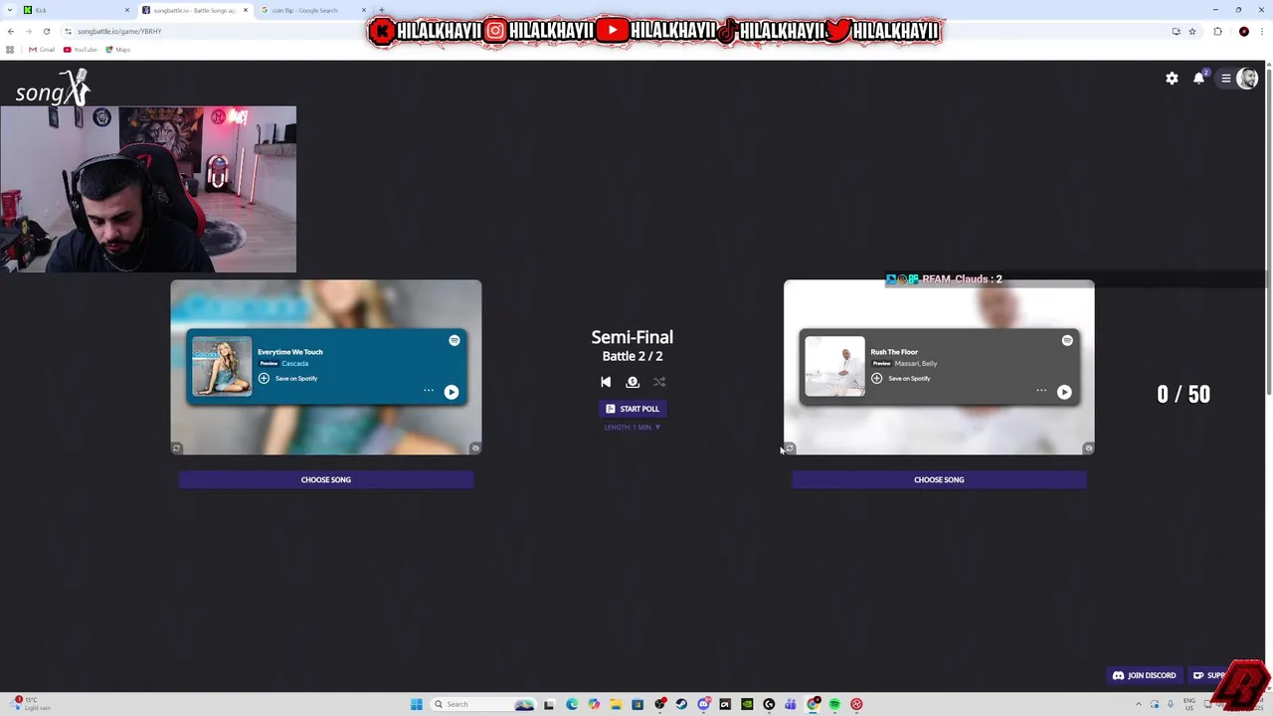This screenshot has width=1273, height=716.
Task: Reload the current page
Action: click(46, 31)
